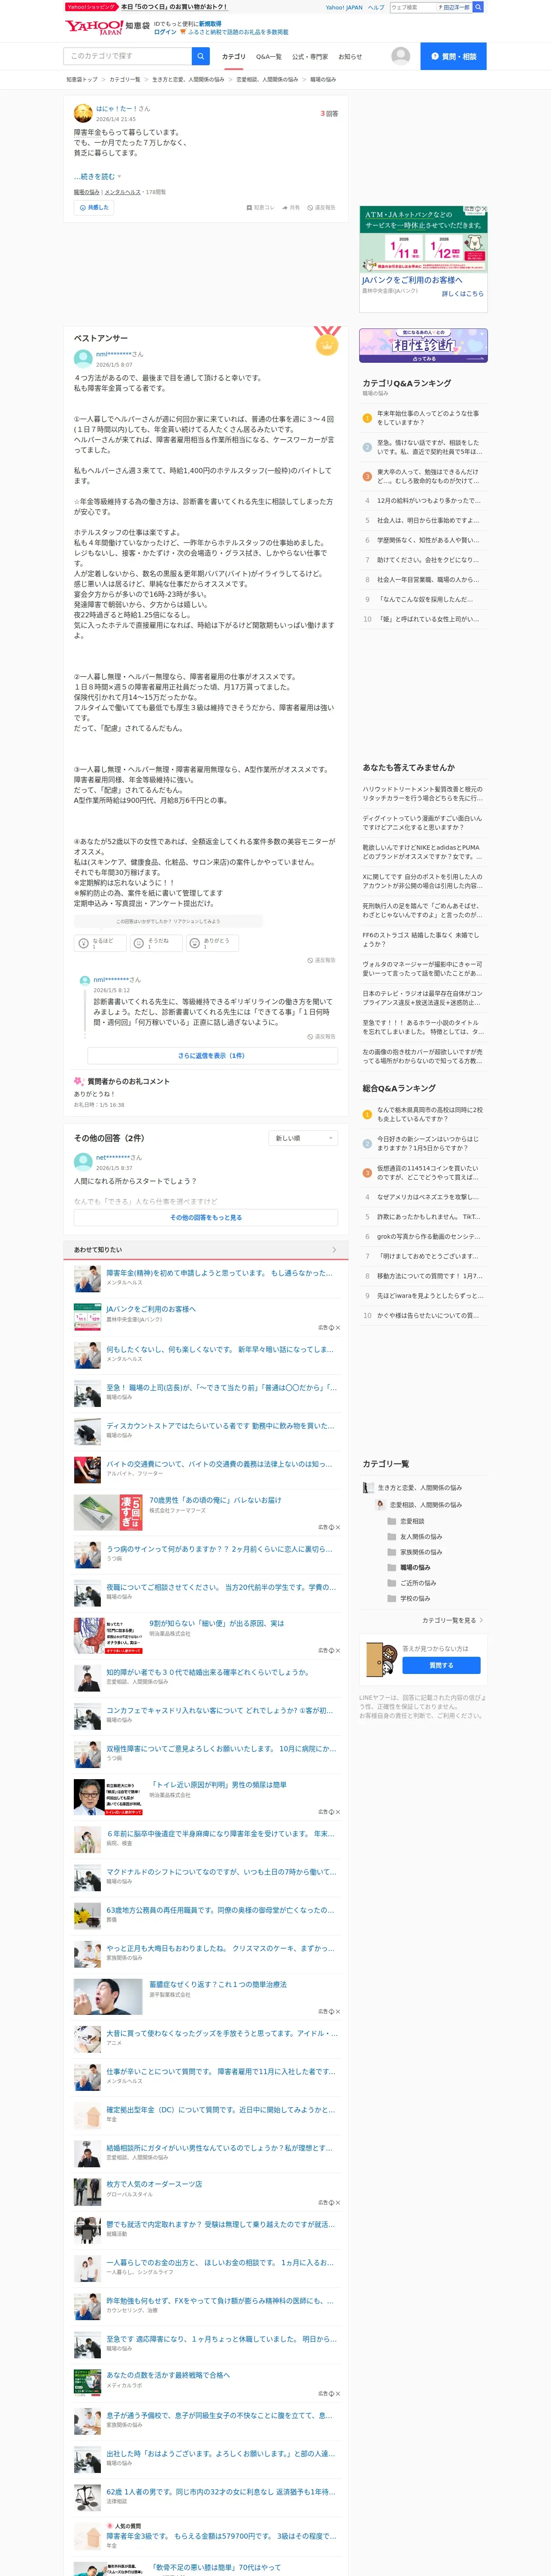Viewport: 551px width, 2576px height.
Task: Open the Q&A一覧 tab
Action: point(268,57)
